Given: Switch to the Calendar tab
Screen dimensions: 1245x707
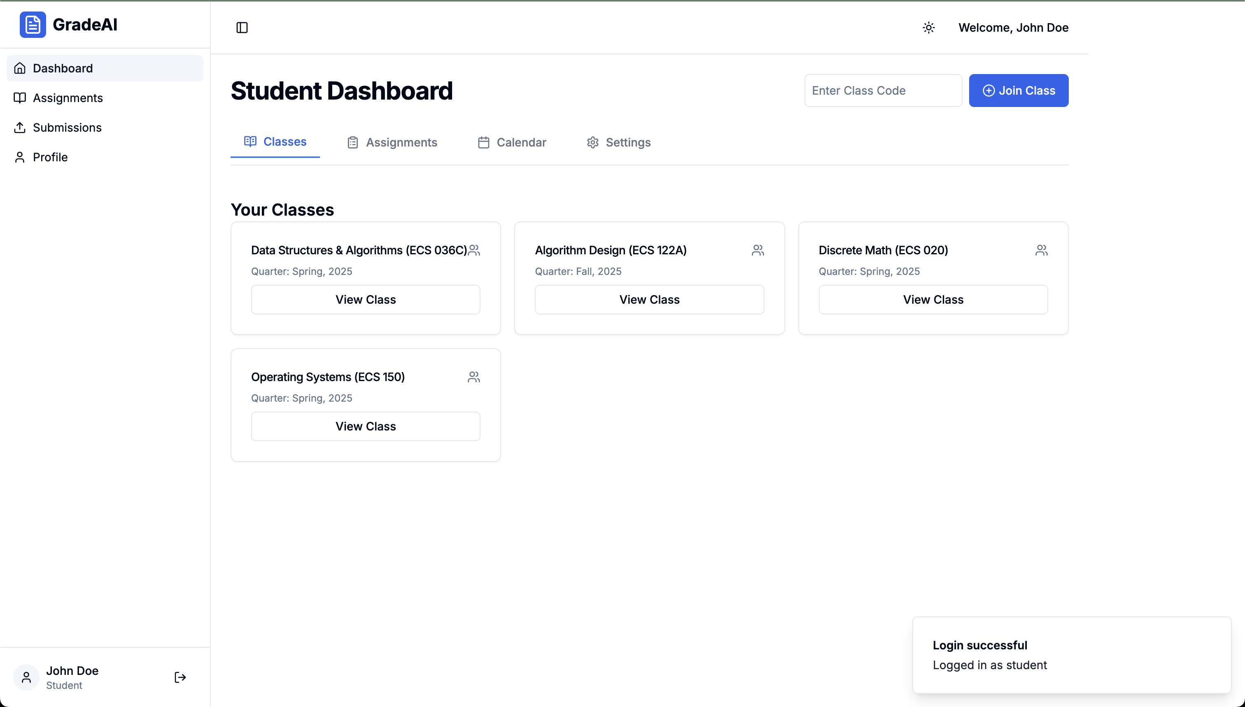Looking at the screenshot, I should [x=512, y=142].
